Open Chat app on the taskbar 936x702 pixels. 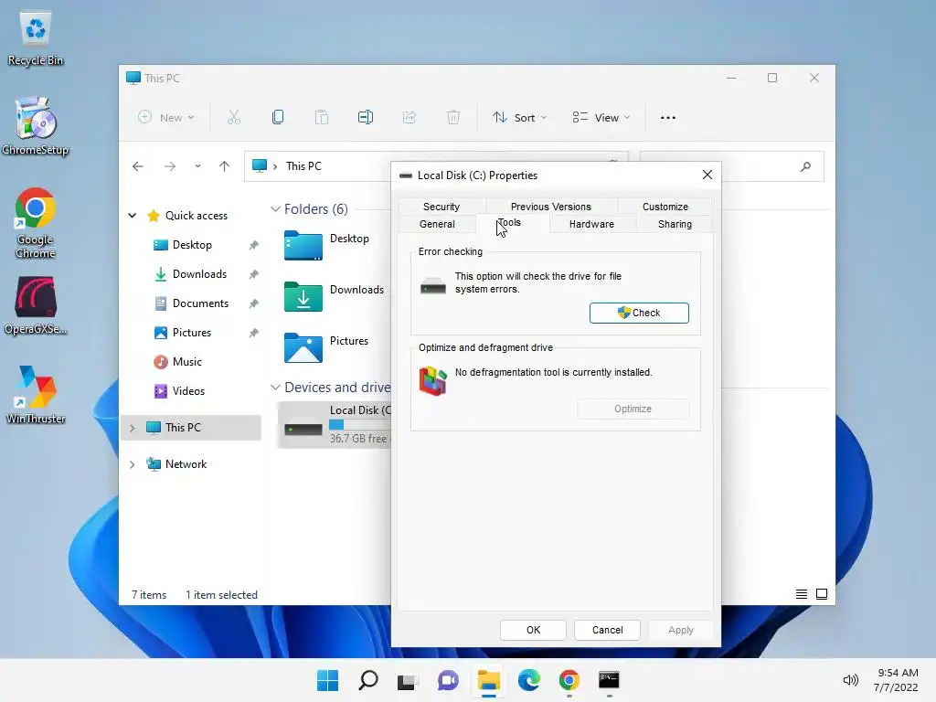coord(448,680)
